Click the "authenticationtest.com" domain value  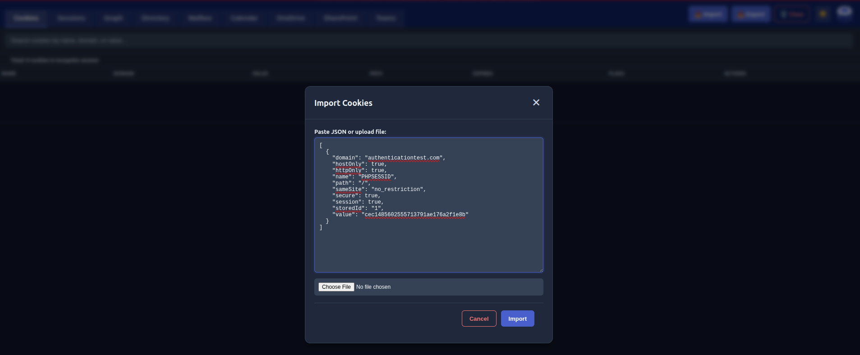click(404, 158)
